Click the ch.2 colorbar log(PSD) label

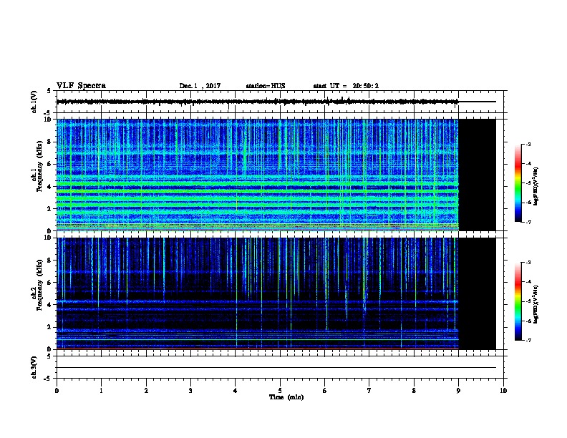click(536, 305)
